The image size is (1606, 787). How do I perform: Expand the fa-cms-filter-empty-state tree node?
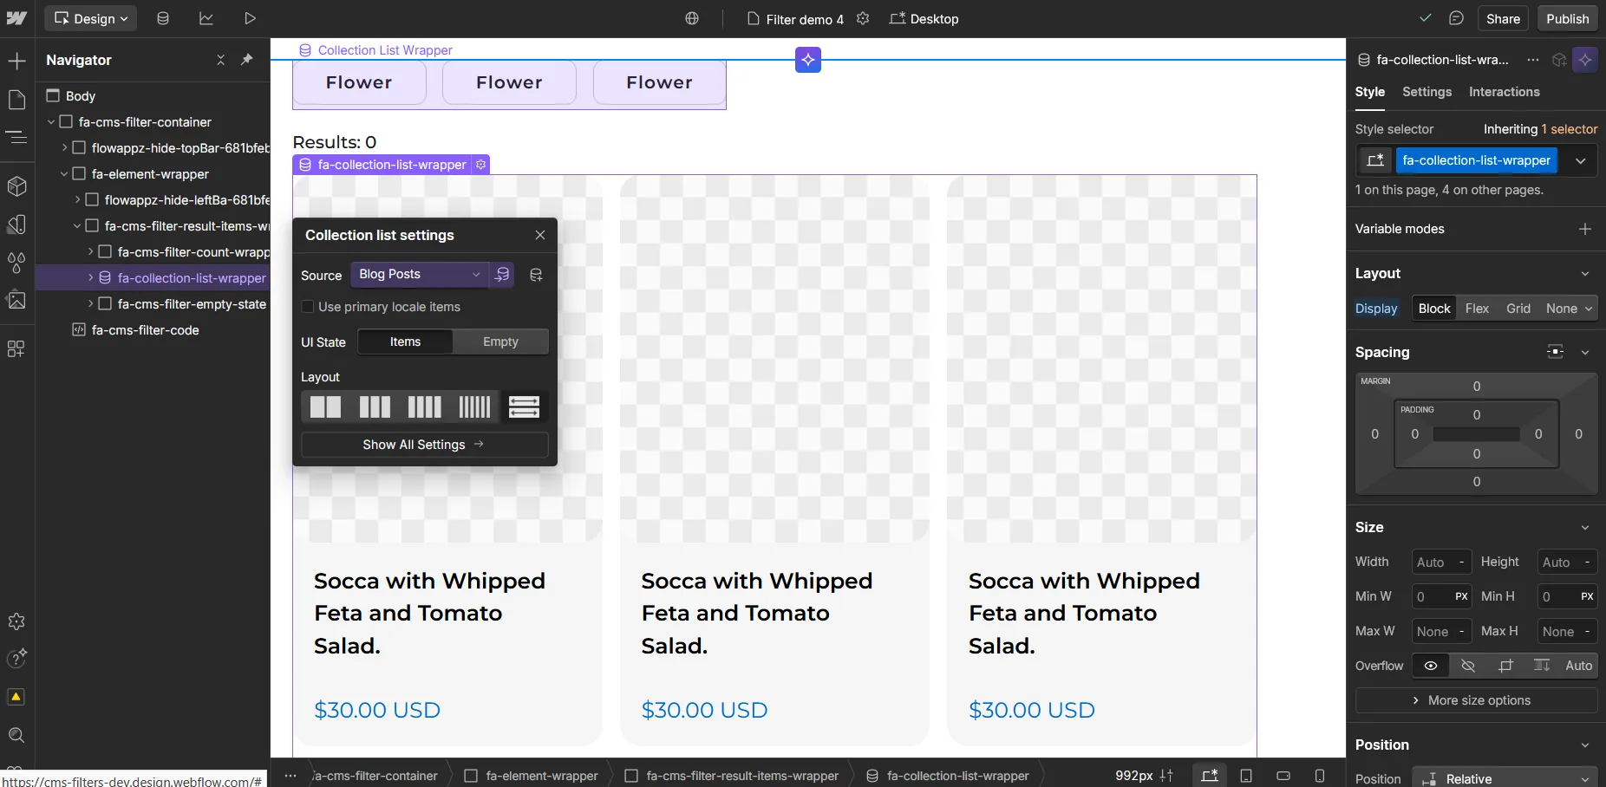tap(90, 304)
